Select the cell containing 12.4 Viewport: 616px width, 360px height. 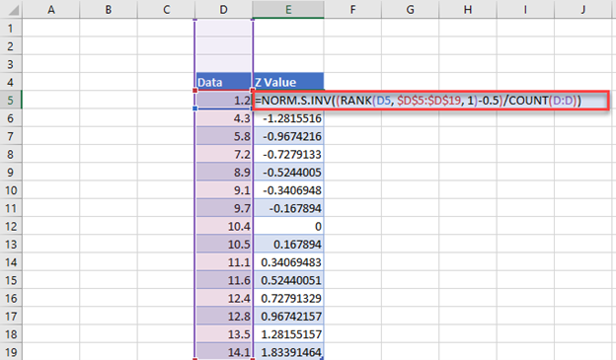(x=223, y=299)
